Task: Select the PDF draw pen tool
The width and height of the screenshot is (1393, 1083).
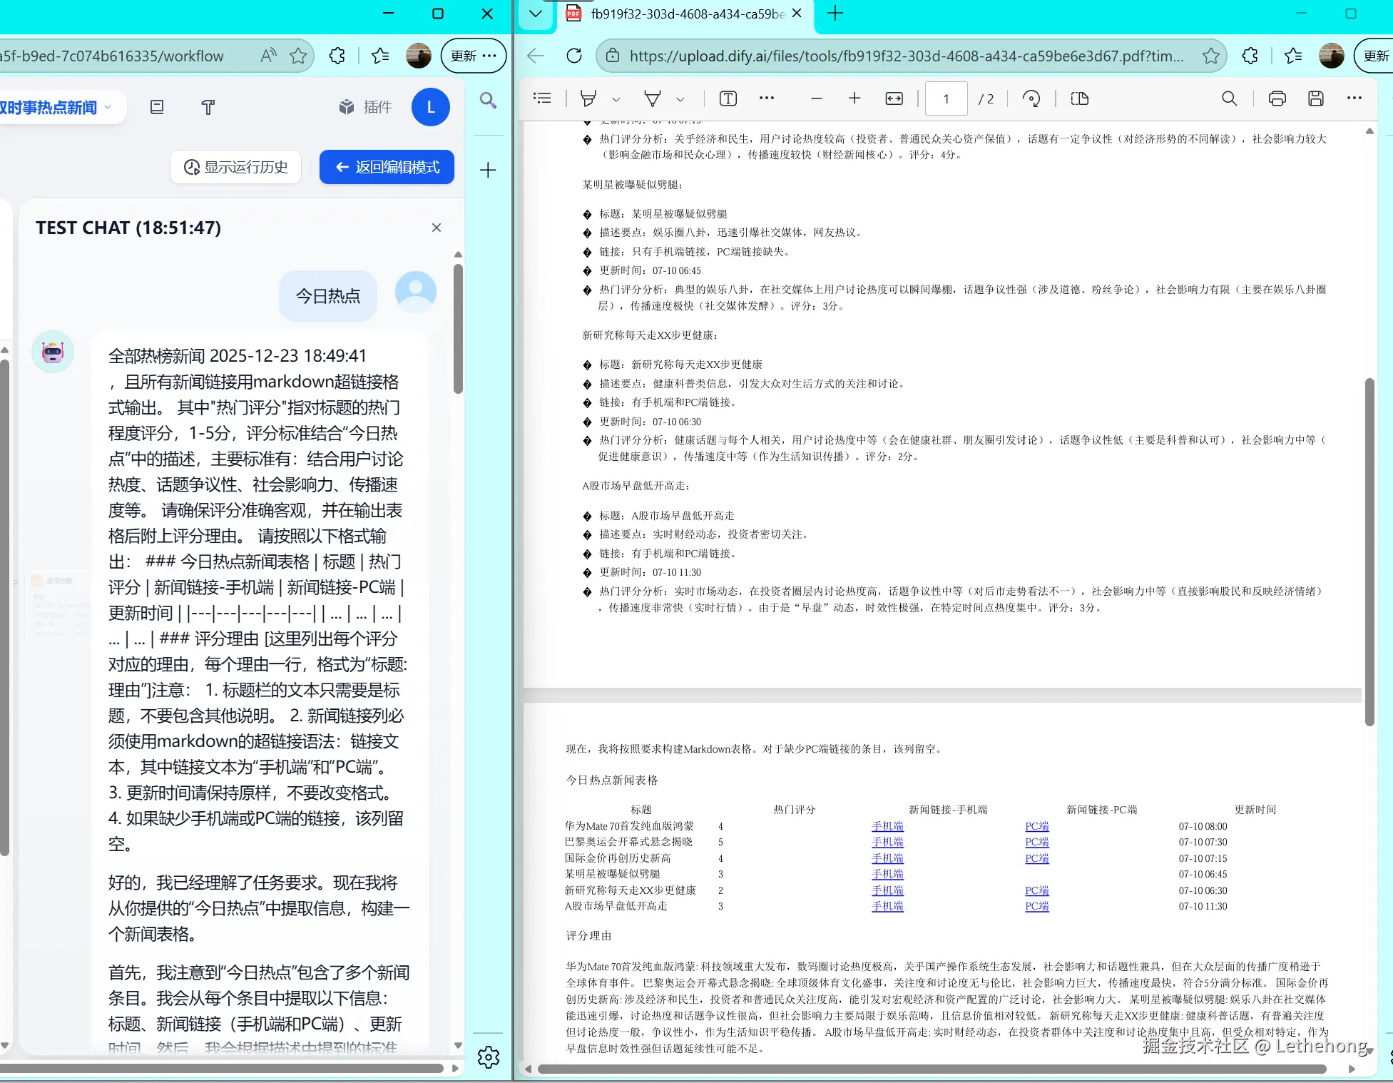Action: point(652,98)
